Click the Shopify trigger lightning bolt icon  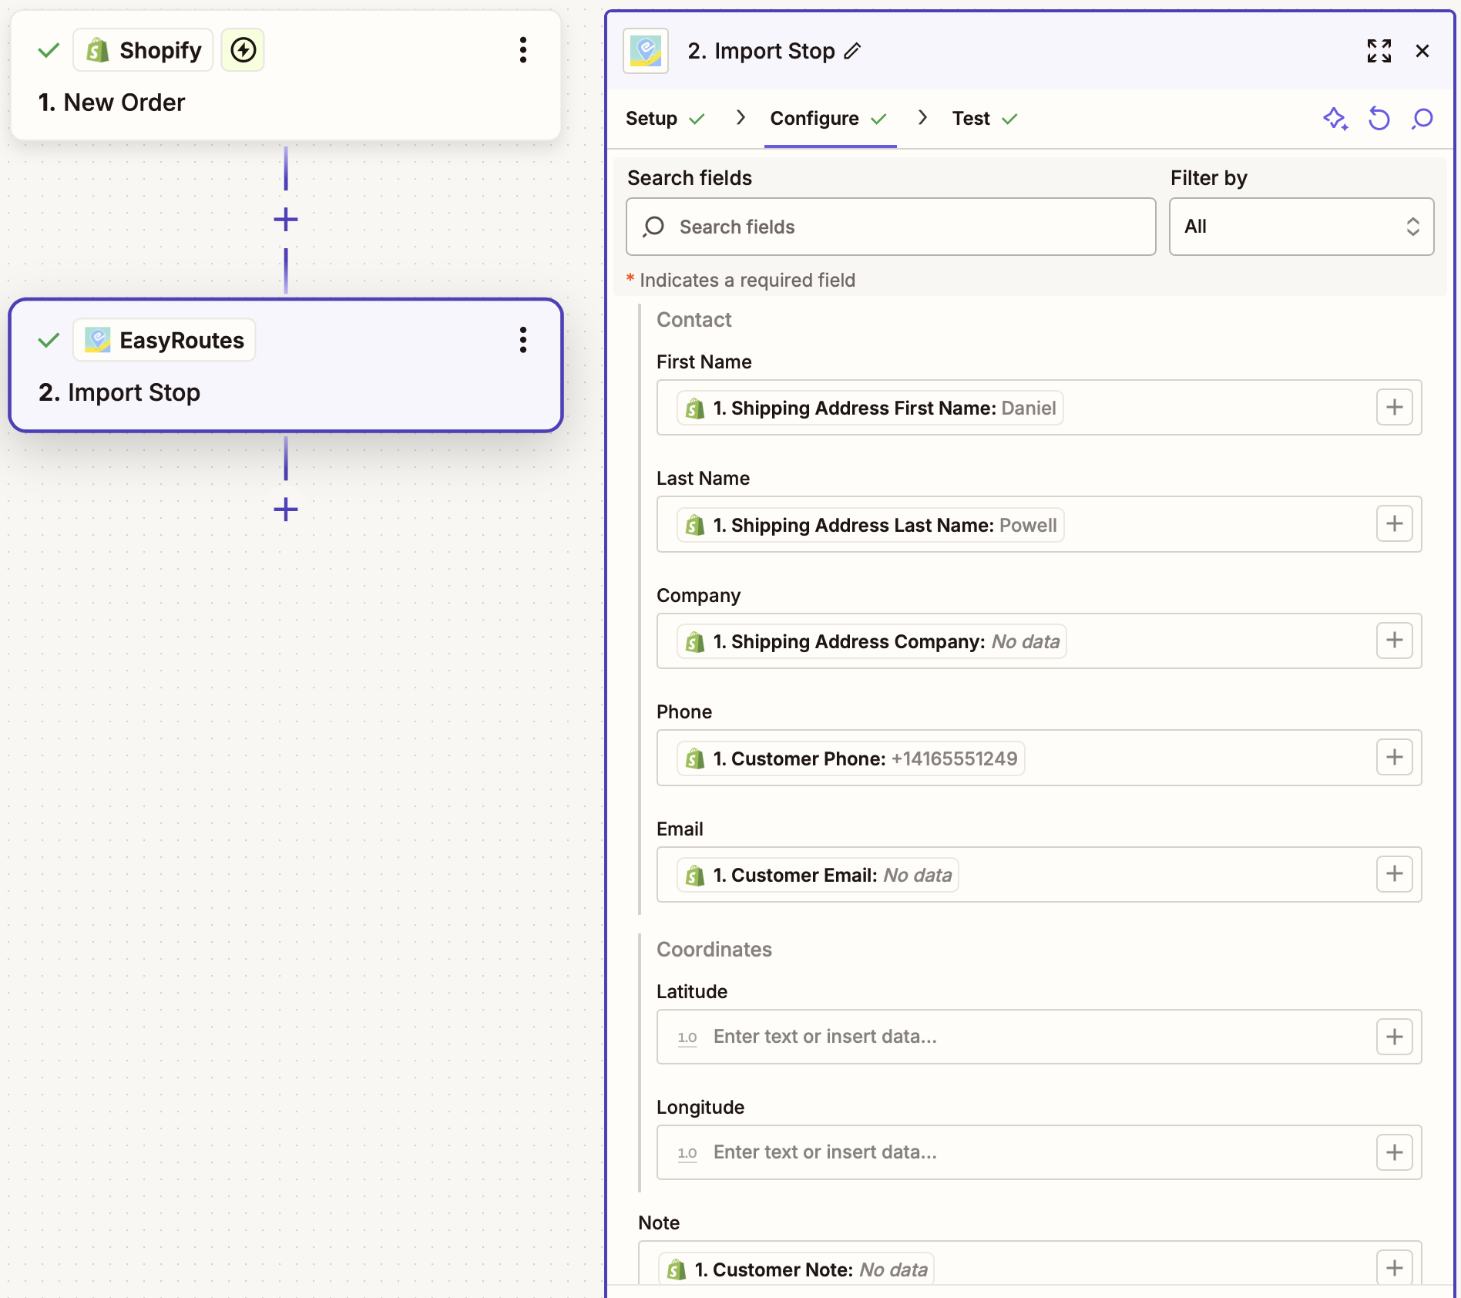pyautogui.click(x=243, y=50)
